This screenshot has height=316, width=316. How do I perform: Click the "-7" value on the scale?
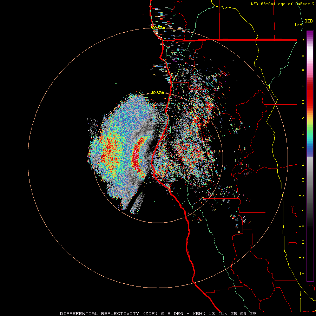pyautogui.click(x=302, y=258)
